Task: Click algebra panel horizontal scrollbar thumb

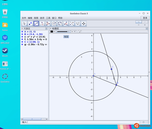Action: [x=32, y=119]
